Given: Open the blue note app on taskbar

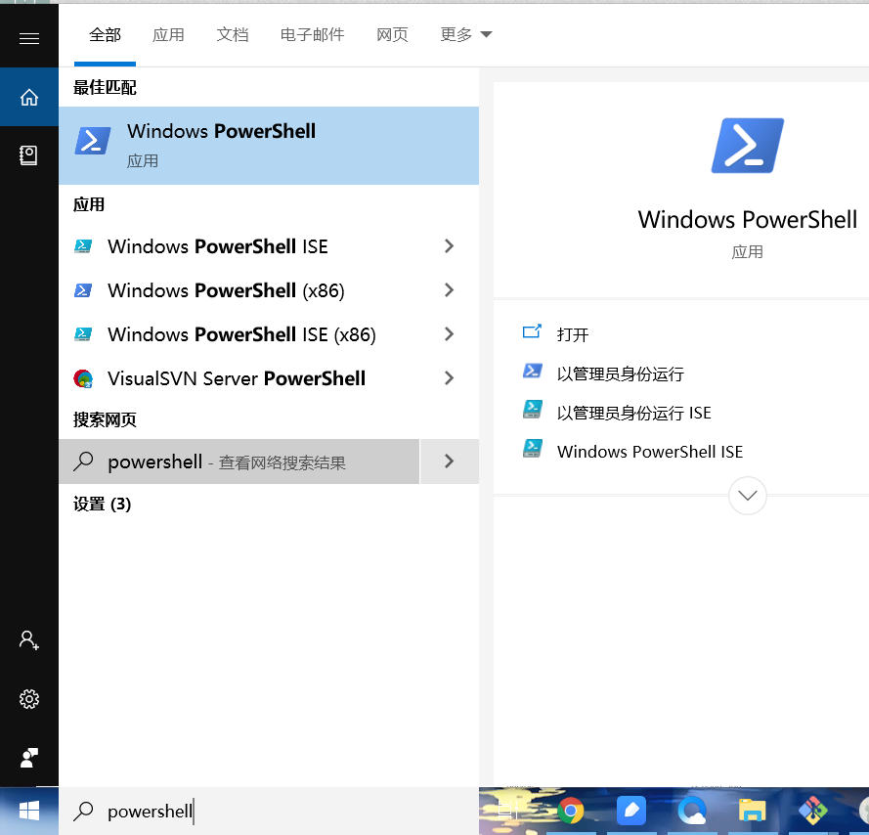Looking at the screenshot, I should 631,812.
